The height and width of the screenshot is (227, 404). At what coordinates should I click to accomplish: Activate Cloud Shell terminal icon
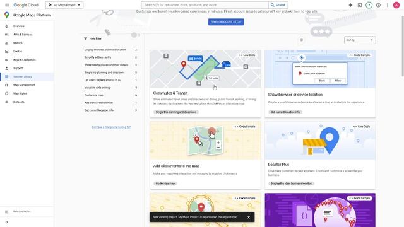click(360, 5)
